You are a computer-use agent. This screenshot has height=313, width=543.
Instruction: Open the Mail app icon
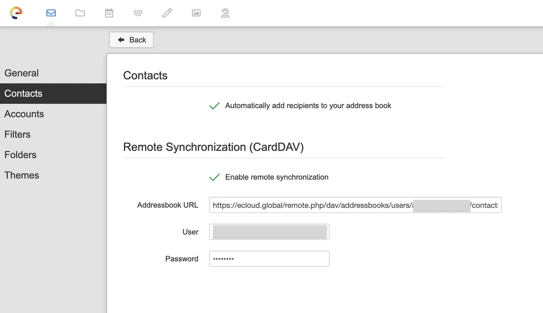(x=51, y=13)
